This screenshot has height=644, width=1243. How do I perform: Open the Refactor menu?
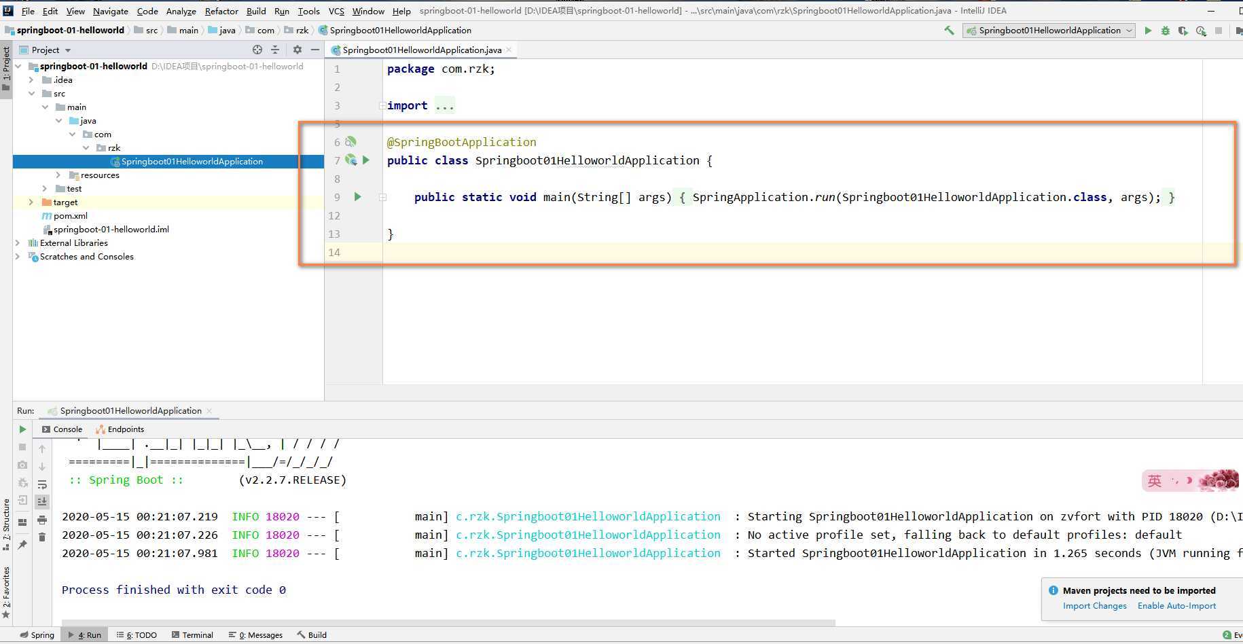[221, 11]
